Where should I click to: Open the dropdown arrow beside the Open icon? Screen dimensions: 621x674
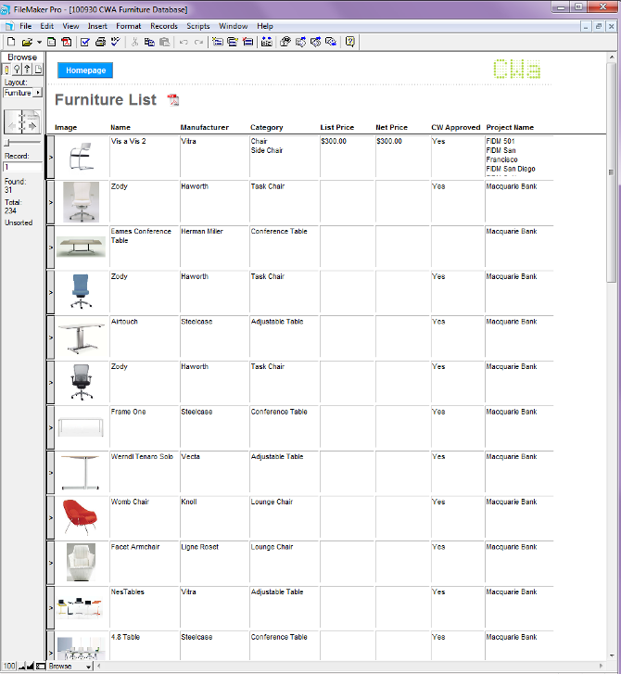[x=39, y=42]
